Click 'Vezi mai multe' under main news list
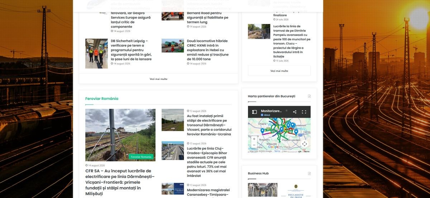This screenshot has height=198, width=430. 158,79
